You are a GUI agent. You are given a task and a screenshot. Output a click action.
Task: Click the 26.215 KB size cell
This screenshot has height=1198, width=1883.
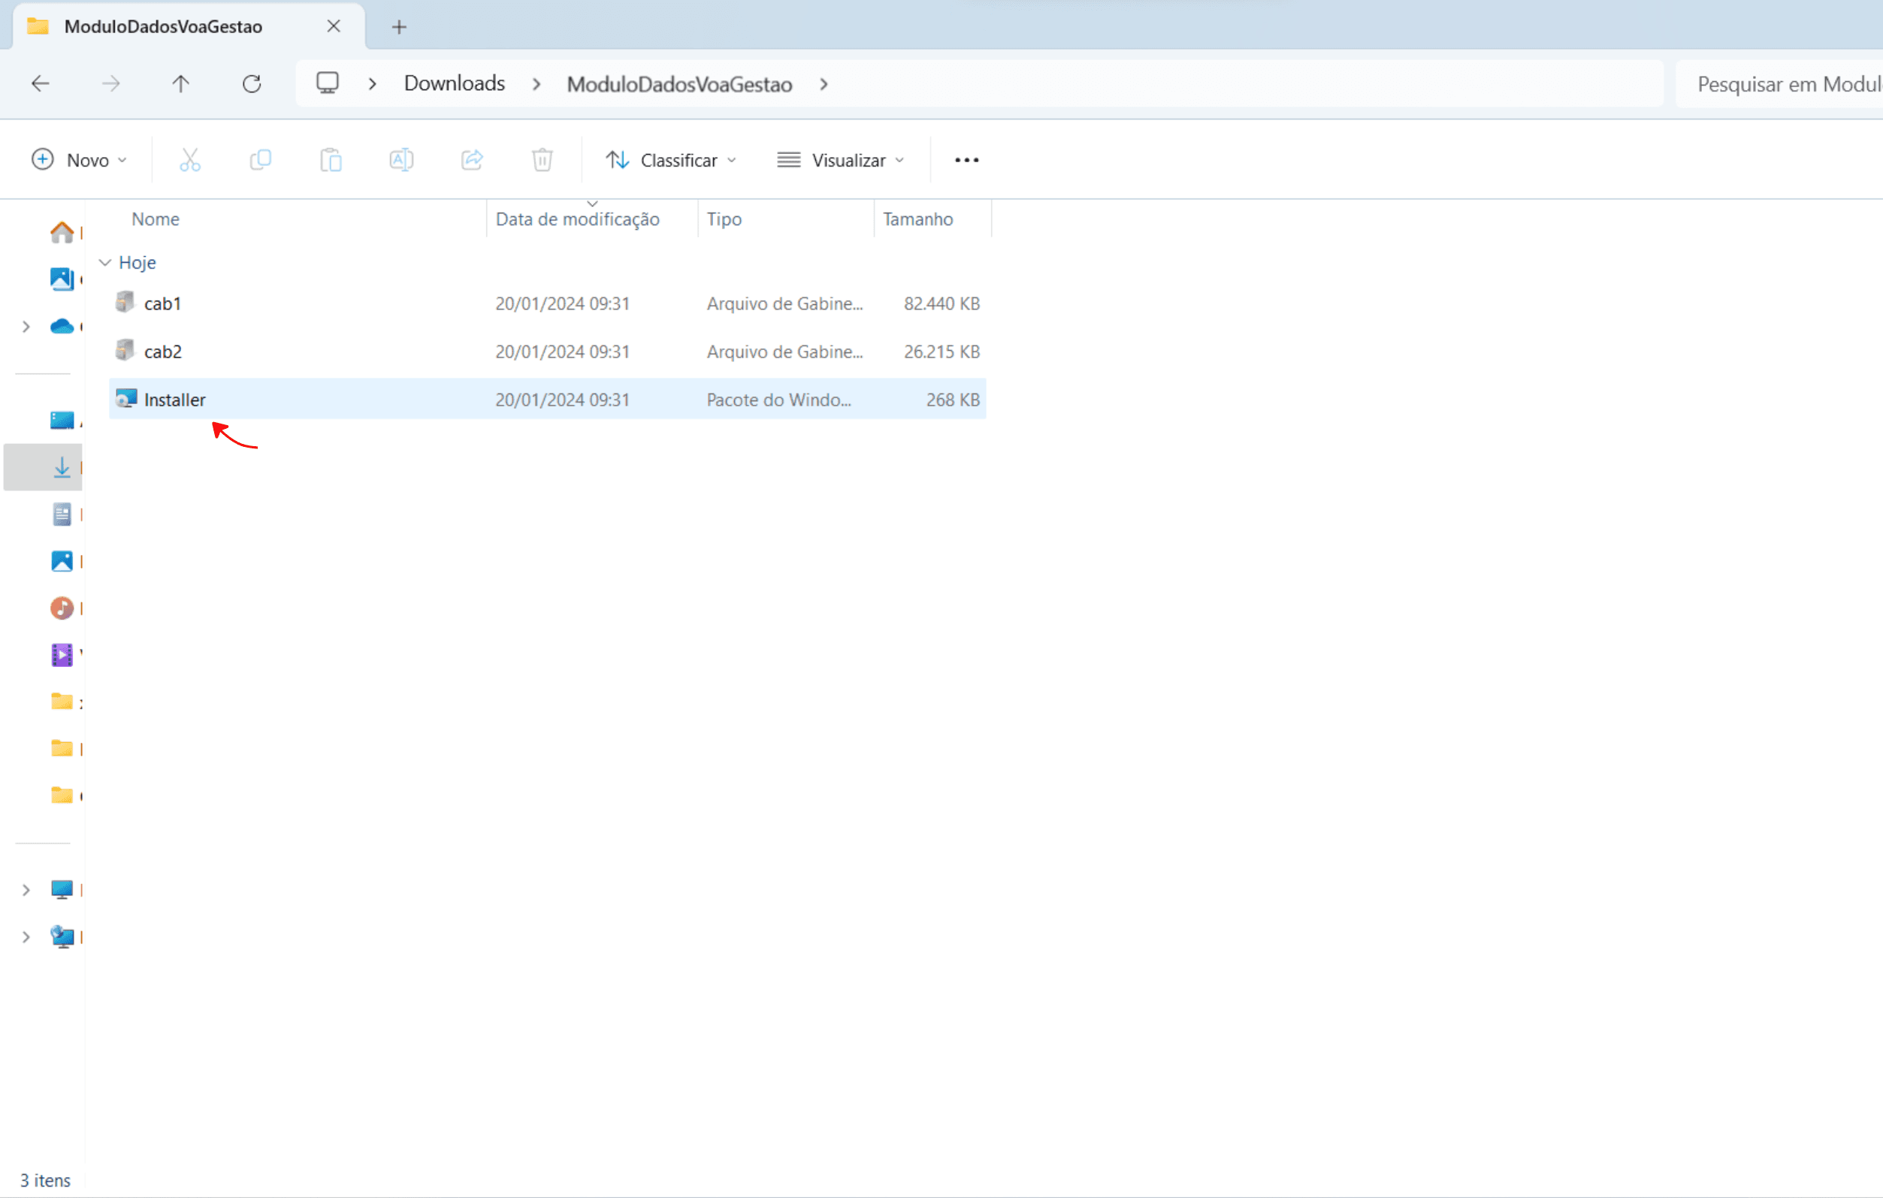pyautogui.click(x=941, y=352)
